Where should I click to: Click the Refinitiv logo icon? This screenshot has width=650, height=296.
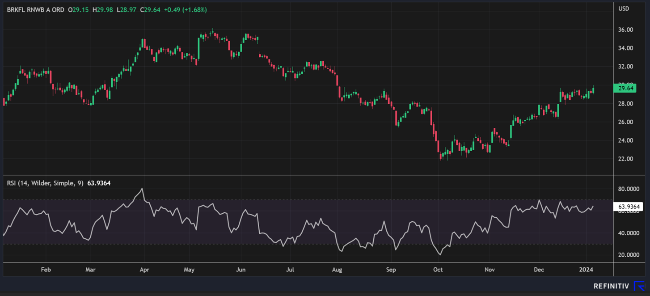pos(639,286)
